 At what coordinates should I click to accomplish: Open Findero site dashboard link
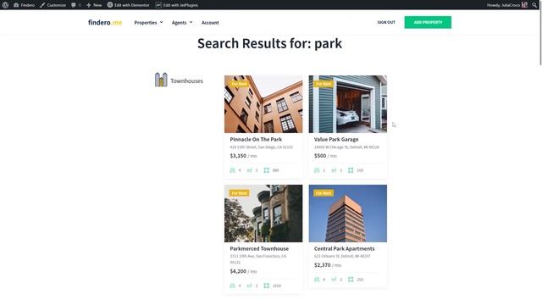(24, 5)
